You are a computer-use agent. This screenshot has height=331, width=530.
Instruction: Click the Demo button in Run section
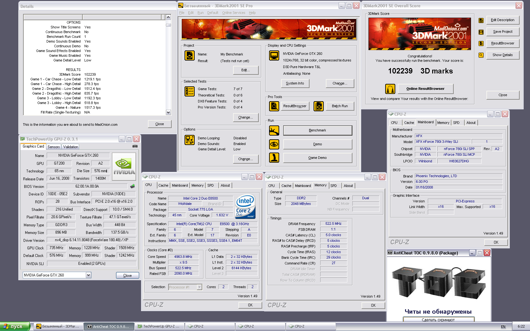click(x=318, y=144)
